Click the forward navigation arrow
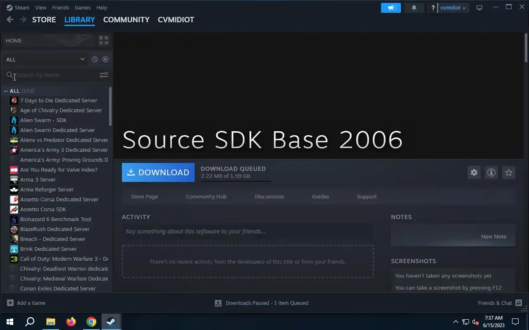Image resolution: width=529 pixels, height=330 pixels. point(23,19)
